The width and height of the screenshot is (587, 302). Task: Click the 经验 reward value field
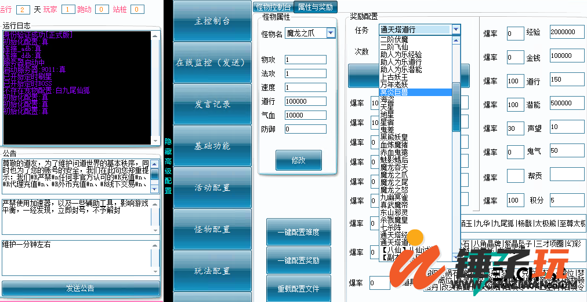point(567,34)
